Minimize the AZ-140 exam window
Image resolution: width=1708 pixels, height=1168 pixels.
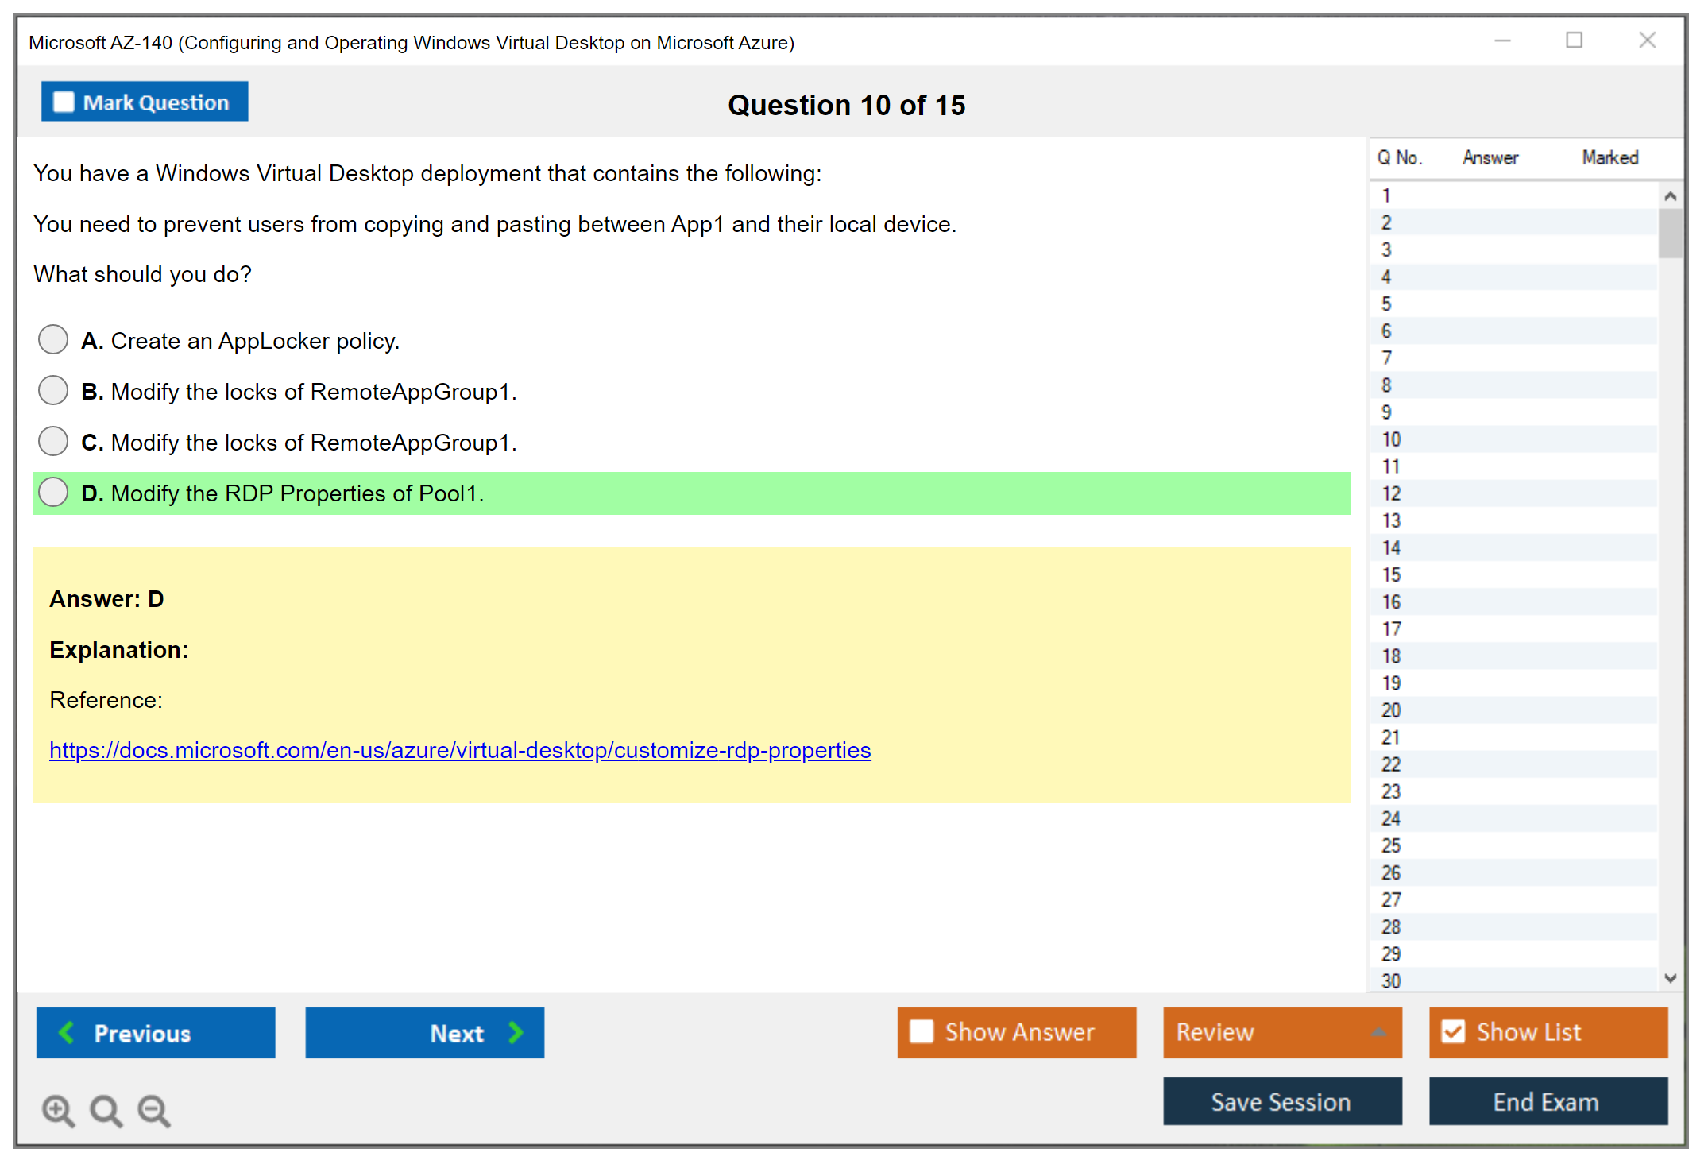(x=1502, y=41)
